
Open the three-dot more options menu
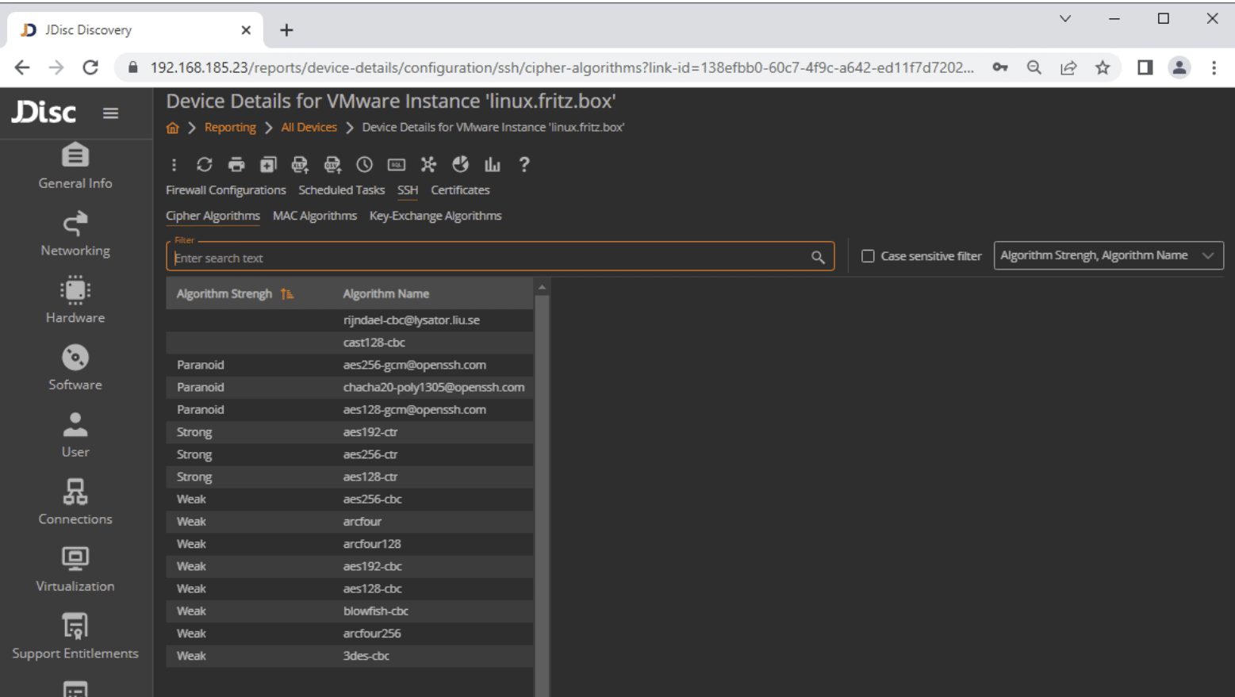coord(174,164)
